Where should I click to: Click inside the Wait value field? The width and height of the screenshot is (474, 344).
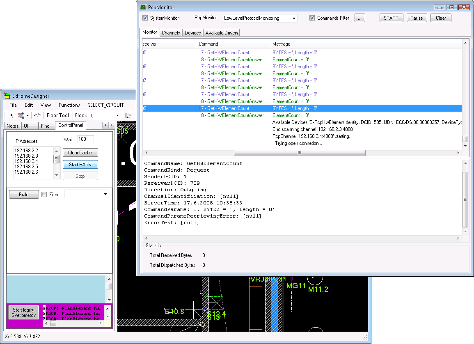85,139
